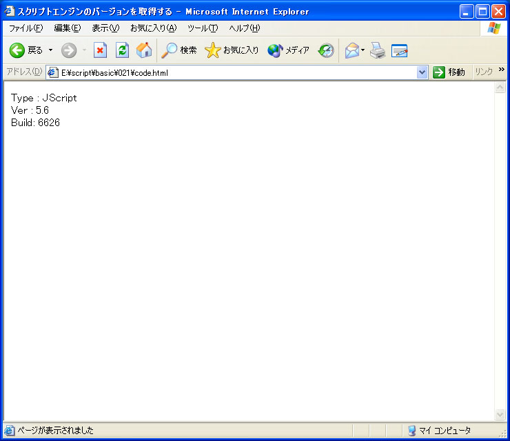Click the リンク links toolbar label

point(484,72)
